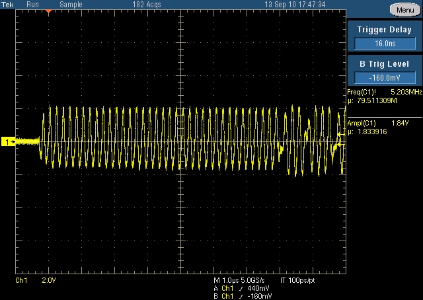423x300 pixels.
Task: Click the 182 Acqs counter
Action: (x=147, y=5)
